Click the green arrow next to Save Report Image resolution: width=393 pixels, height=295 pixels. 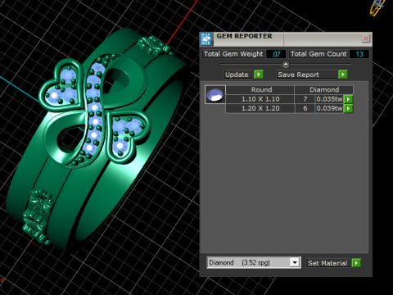pos(342,75)
